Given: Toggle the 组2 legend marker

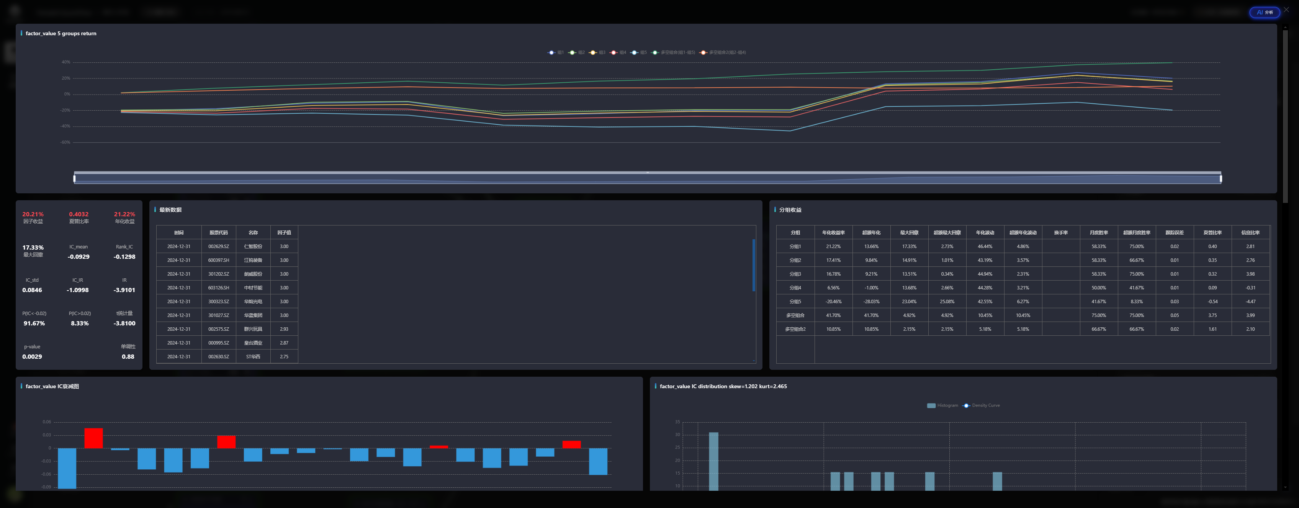Looking at the screenshot, I should 573,52.
